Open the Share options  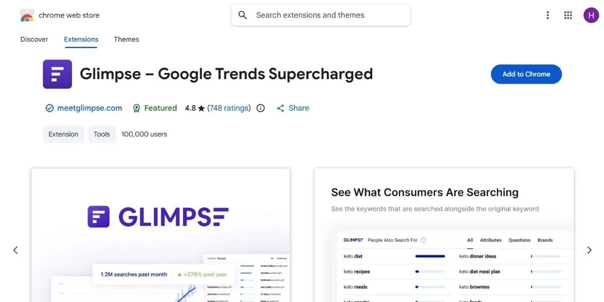point(292,108)
